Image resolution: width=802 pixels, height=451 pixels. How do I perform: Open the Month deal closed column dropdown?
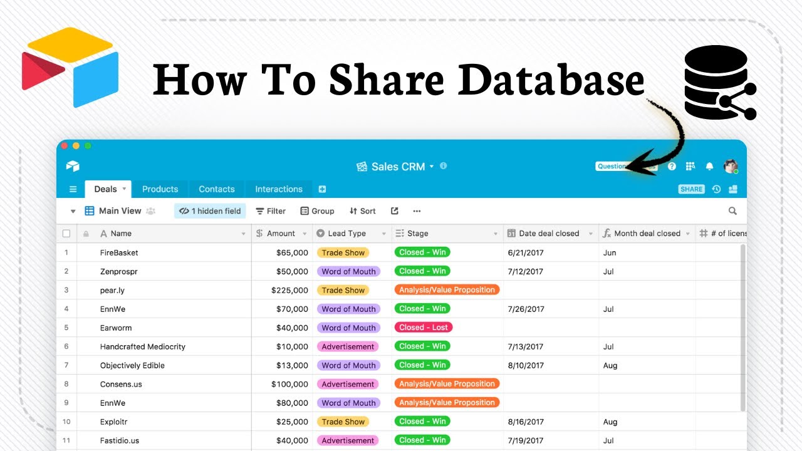click(x=687, y=234)
